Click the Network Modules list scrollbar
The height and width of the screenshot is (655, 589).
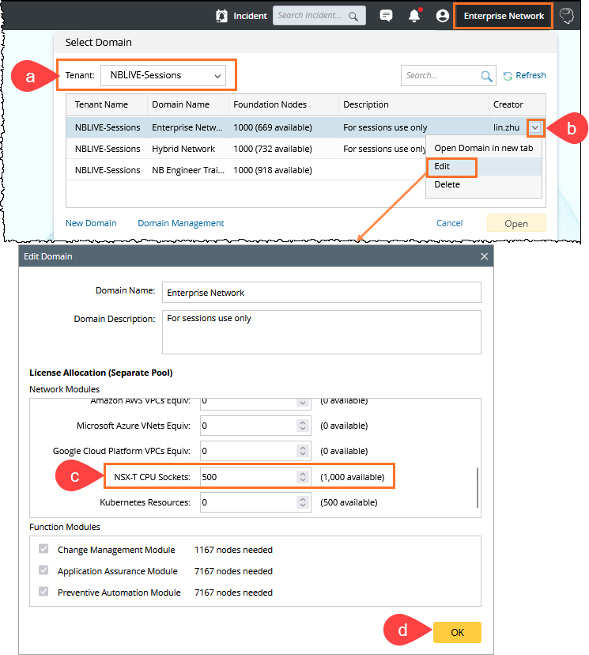coord(477,487)
